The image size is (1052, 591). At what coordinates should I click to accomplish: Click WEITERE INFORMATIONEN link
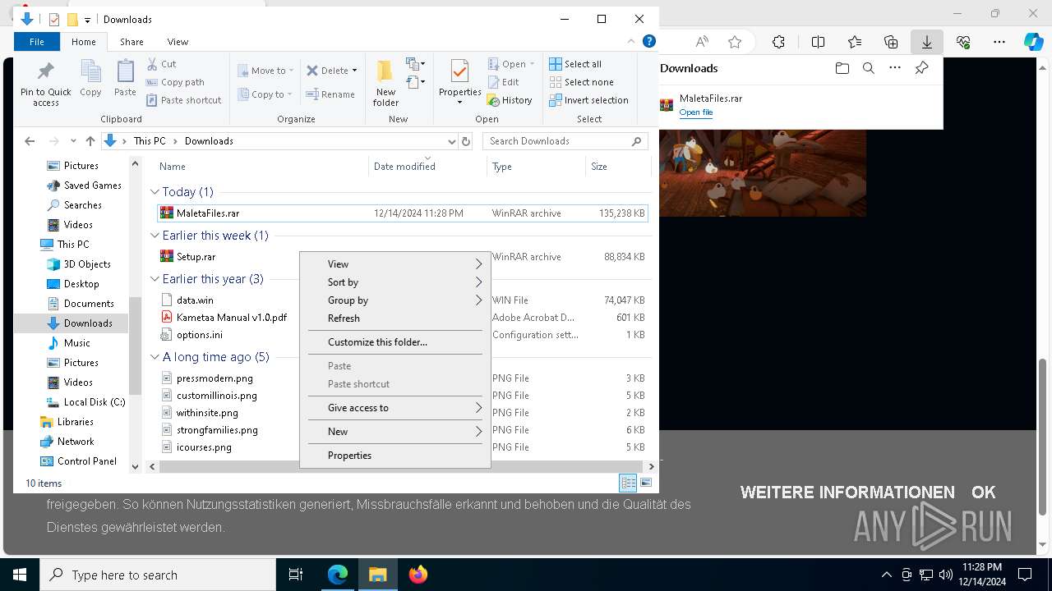pyautogui.click(x=847, y=492)
